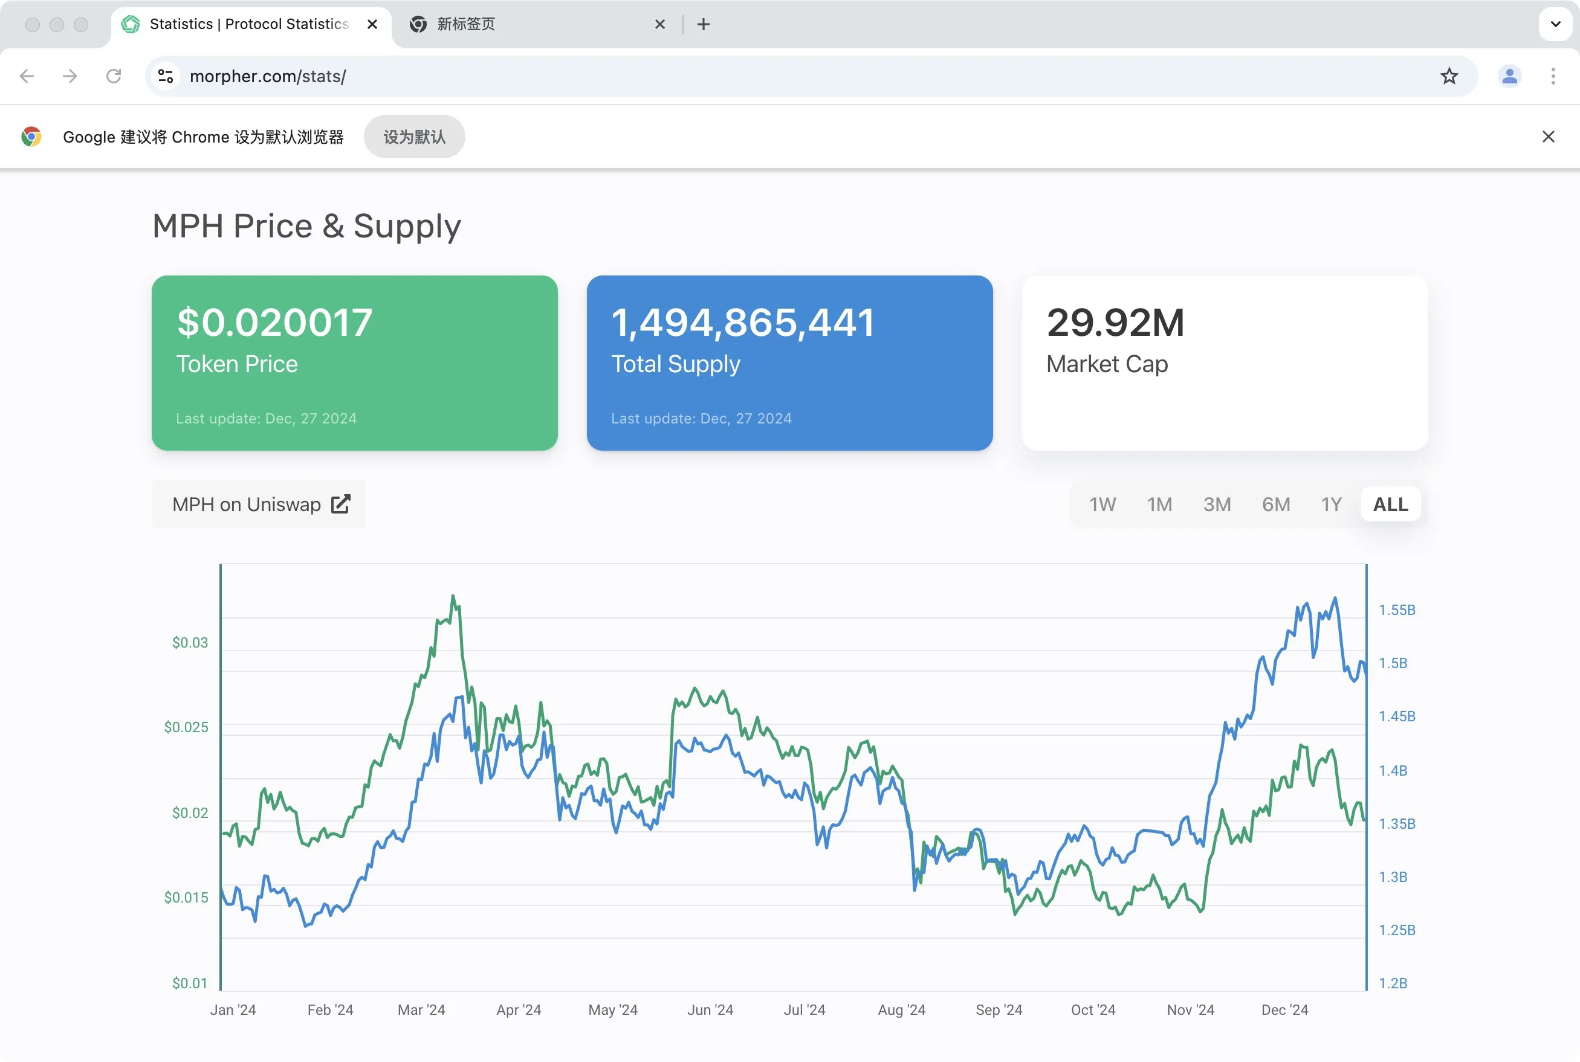Close the 新标签页 tab
Screen dimensions: 1580x1062
[x=660, y=24]
